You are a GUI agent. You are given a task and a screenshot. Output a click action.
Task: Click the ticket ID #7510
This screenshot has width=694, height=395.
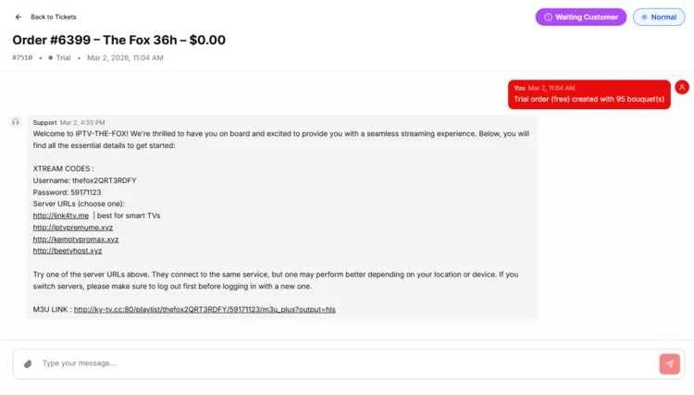click(x=22, y=57)
